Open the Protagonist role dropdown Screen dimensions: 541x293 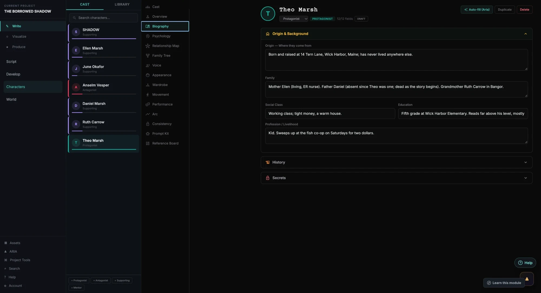pyautogui.click(x=294, y=19)
